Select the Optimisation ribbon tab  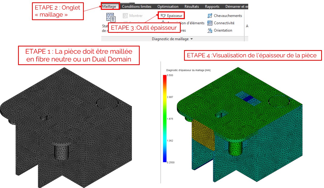click(168, 6)
